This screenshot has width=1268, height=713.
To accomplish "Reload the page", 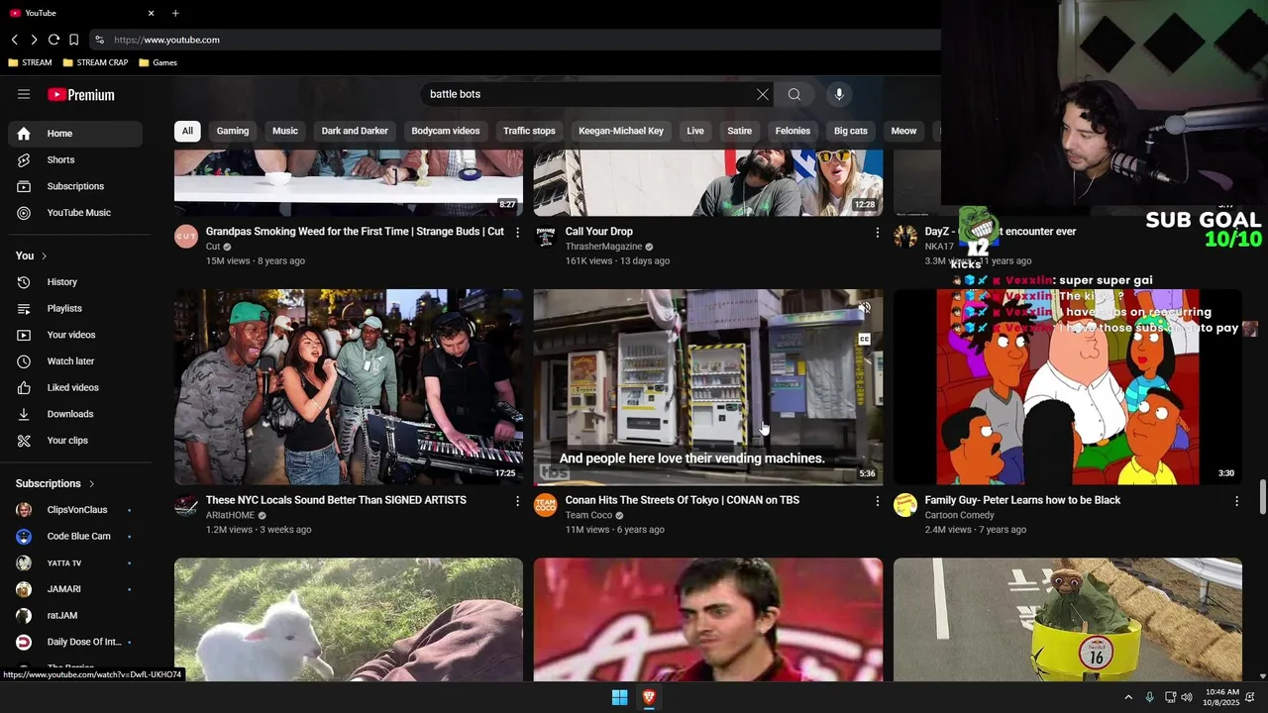I will [x=53, y=40].
